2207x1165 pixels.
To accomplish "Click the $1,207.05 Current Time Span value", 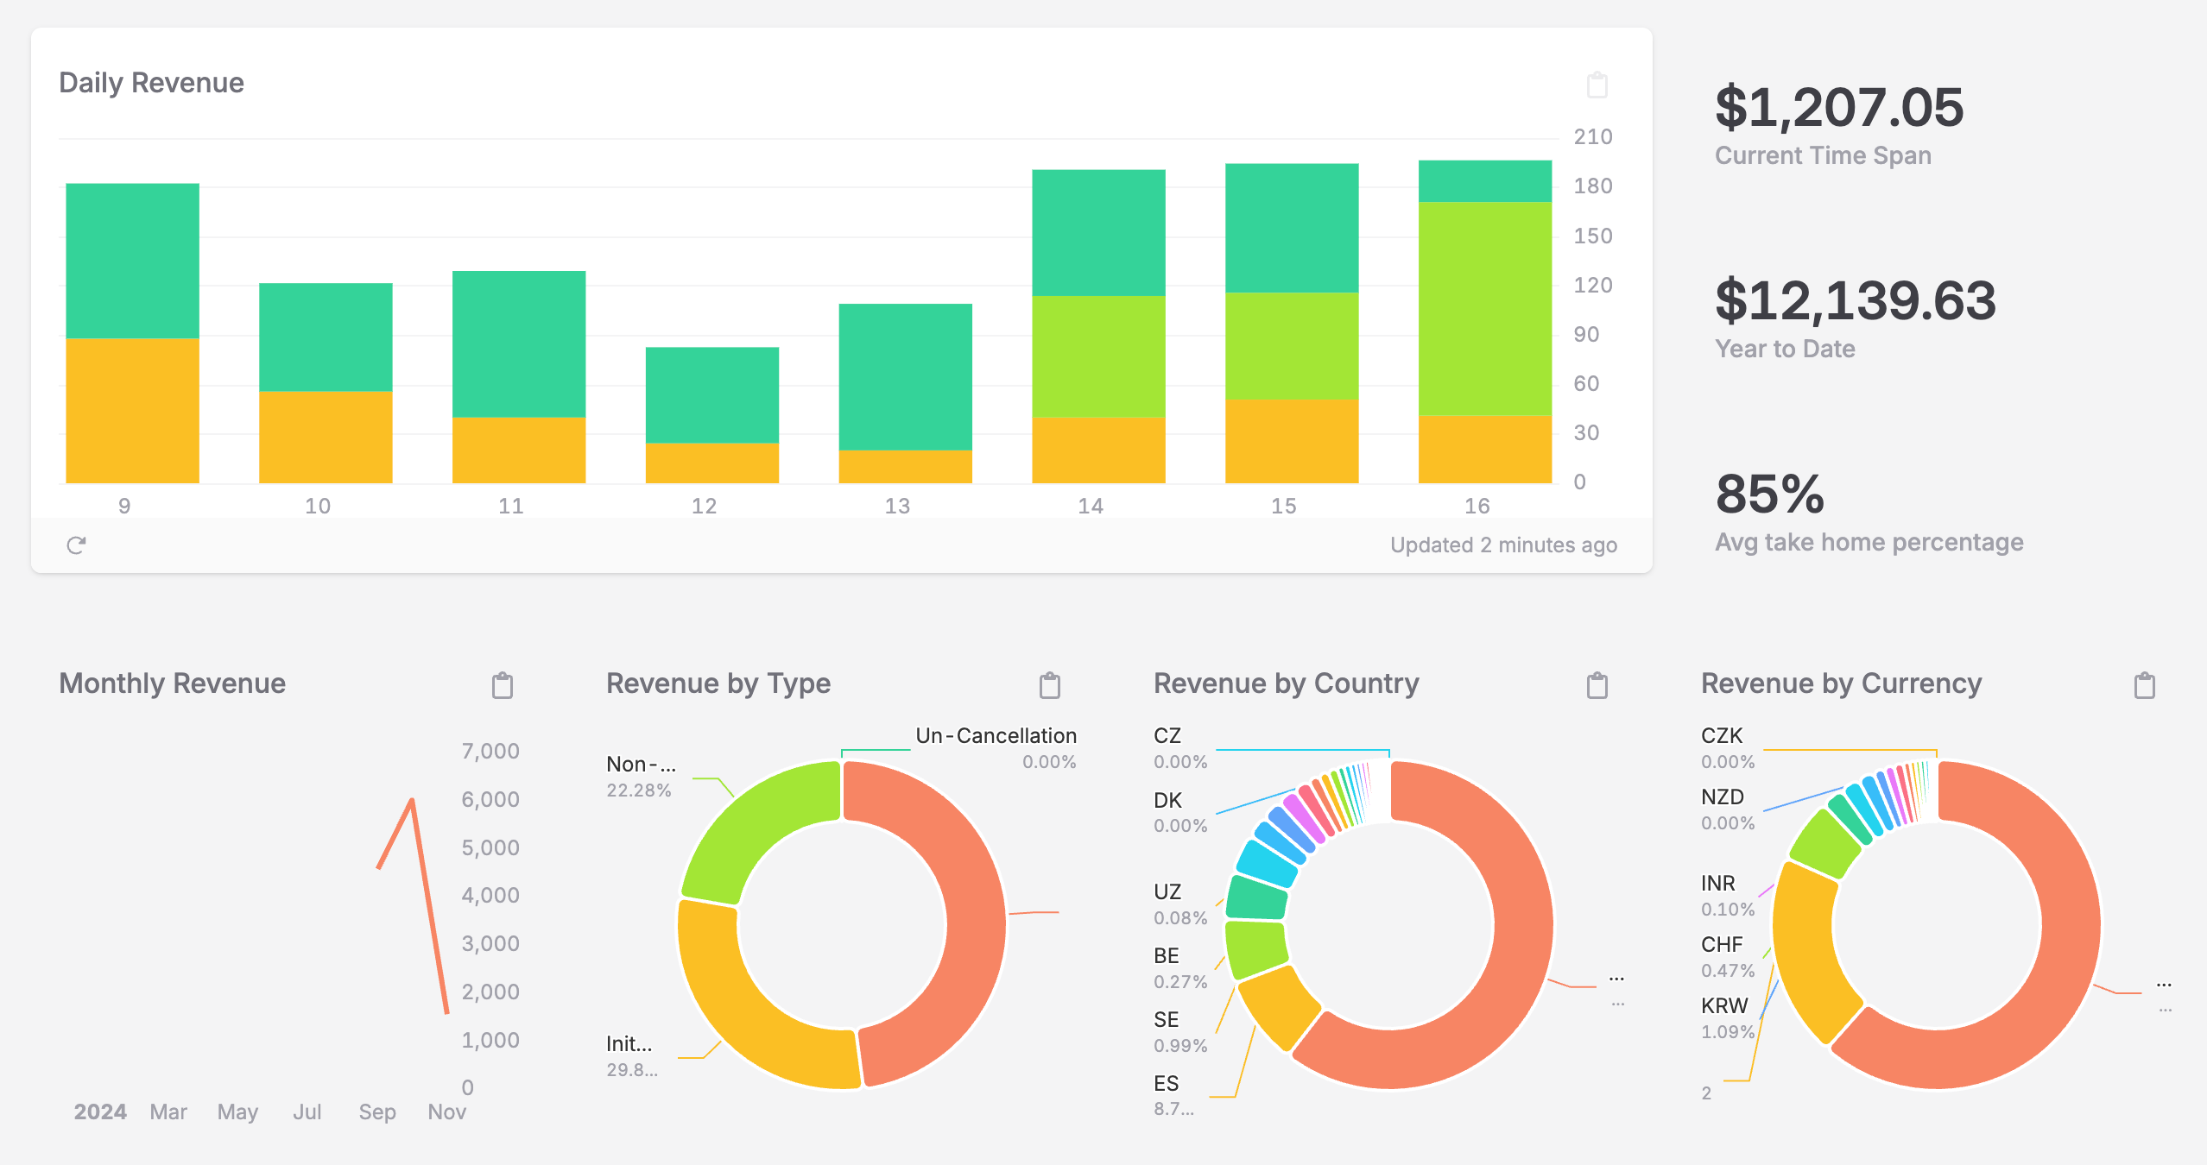I will [1838, 108].
